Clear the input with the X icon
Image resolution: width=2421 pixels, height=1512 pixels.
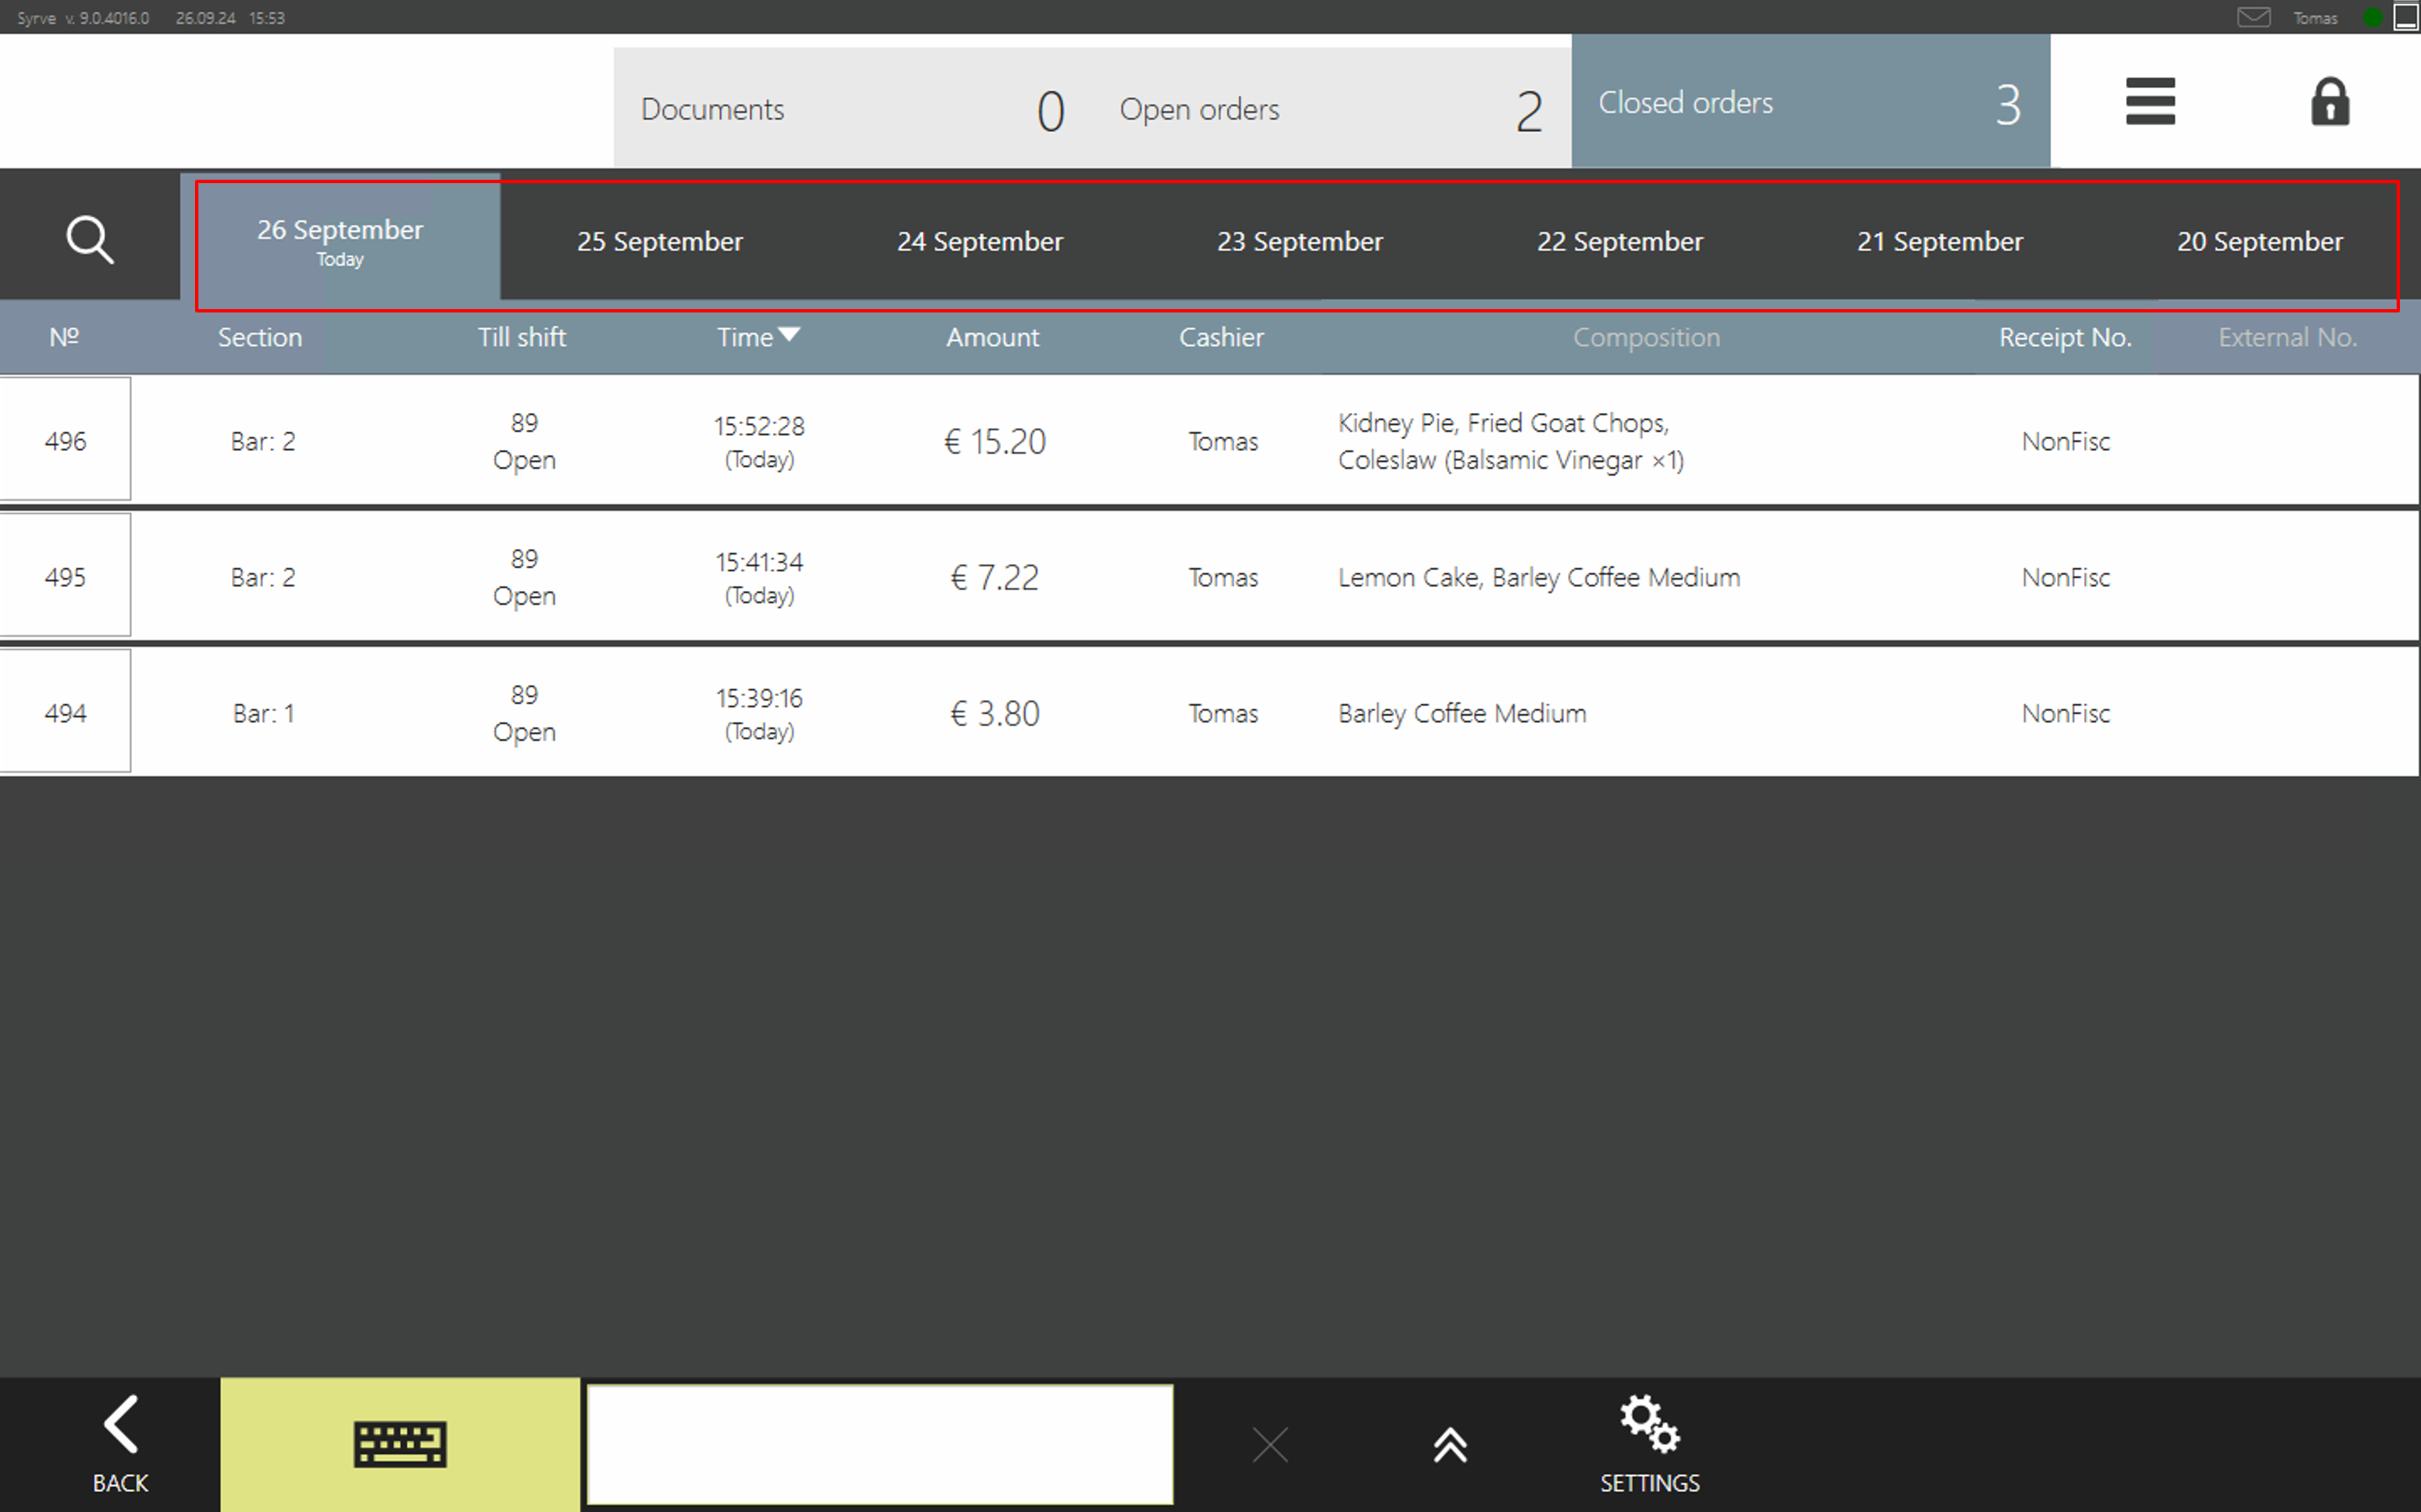pyautogui.click(x=1269, y=1444)
